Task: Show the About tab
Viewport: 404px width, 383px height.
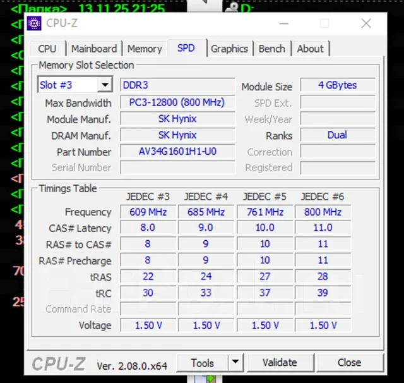Action: pos(310,49)
